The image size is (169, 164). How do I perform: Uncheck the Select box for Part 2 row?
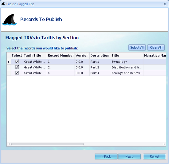pyautogui.click(x=17, y=67)
